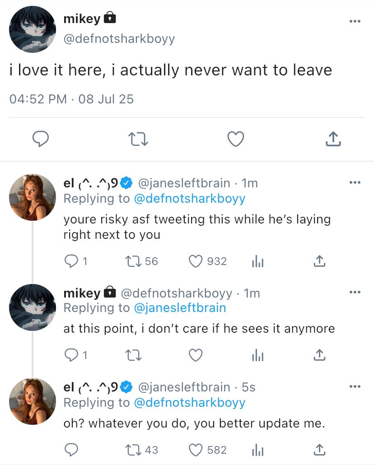Like the reply with 582 likes
Screen dimensions: 374x465
pyautogui.click(x=195, y=450)
